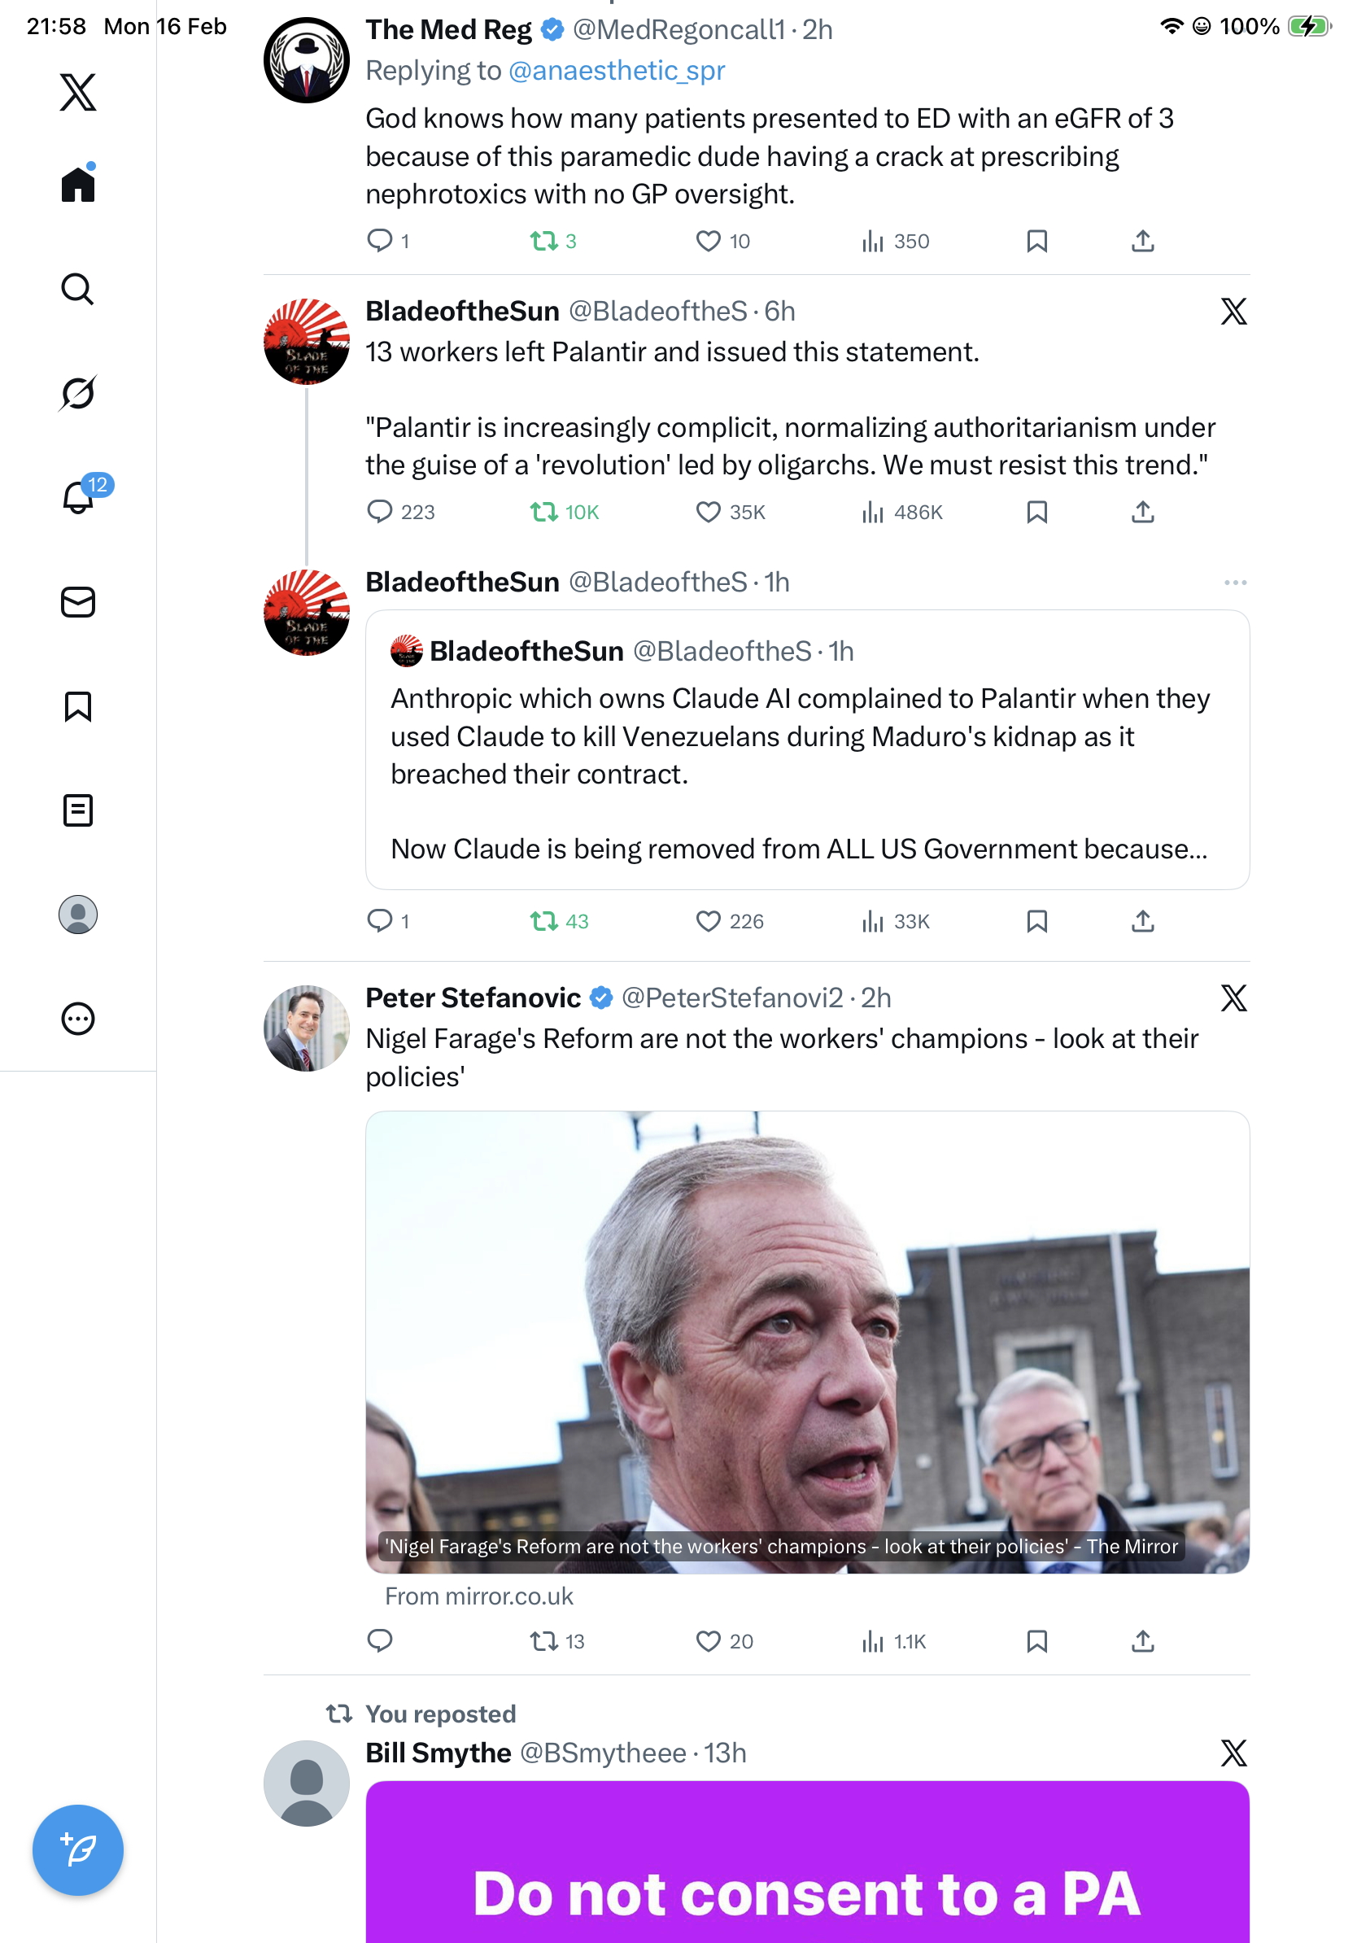Open the Search page from sidebar
Viewport: 1357px width, 1943px height.
pos(78,290)
